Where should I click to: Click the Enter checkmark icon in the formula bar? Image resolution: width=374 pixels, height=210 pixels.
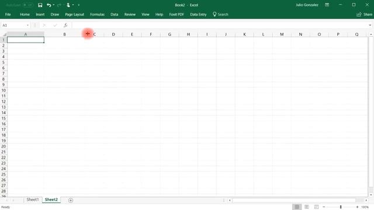pyautogui.click(x=55, y=25)
